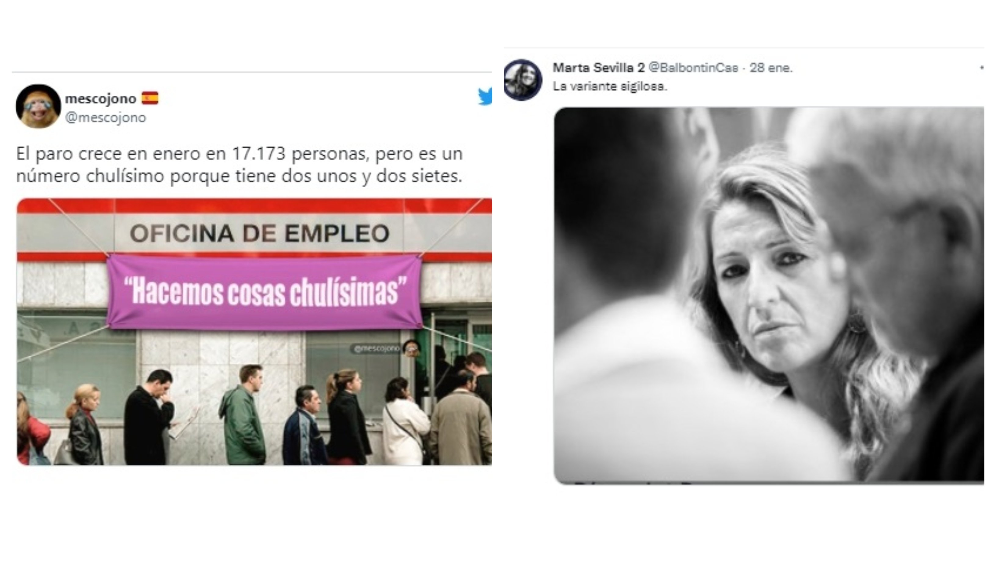Click the small watermark avatar in photo

point(411,348)
